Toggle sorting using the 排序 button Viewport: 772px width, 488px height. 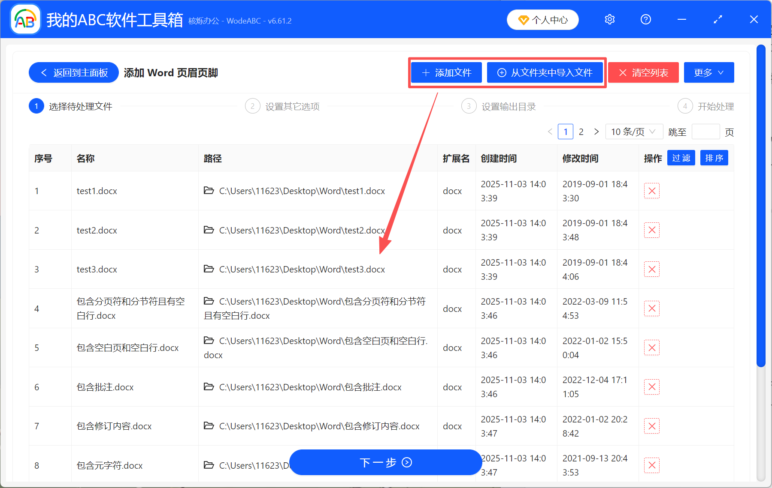tap(714, 158)
